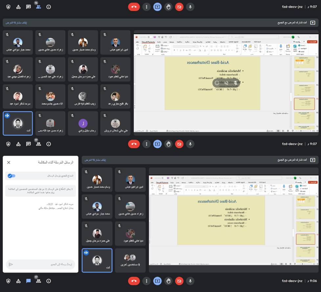
Task: Open more options dots in the 9:06 toolbar
Action: [x=147, y=281]
